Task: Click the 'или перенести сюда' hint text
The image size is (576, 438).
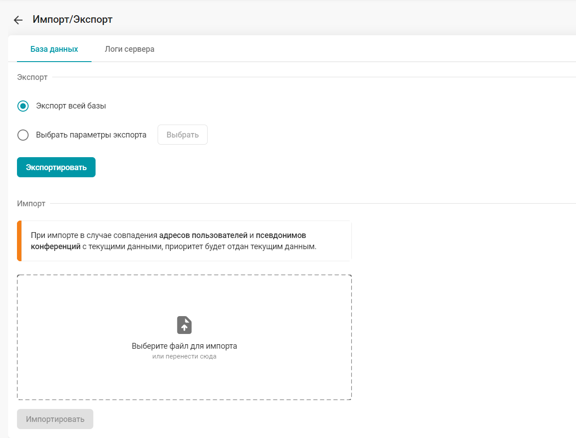Action: pyautogui.click(x=184, y=356)
